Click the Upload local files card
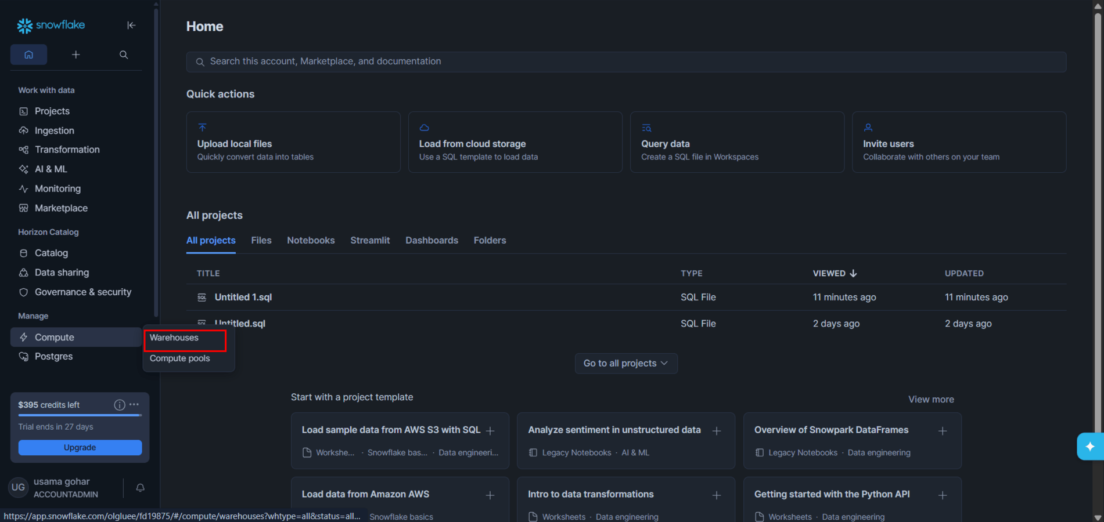1104x522 pixels. pos(293,142)
